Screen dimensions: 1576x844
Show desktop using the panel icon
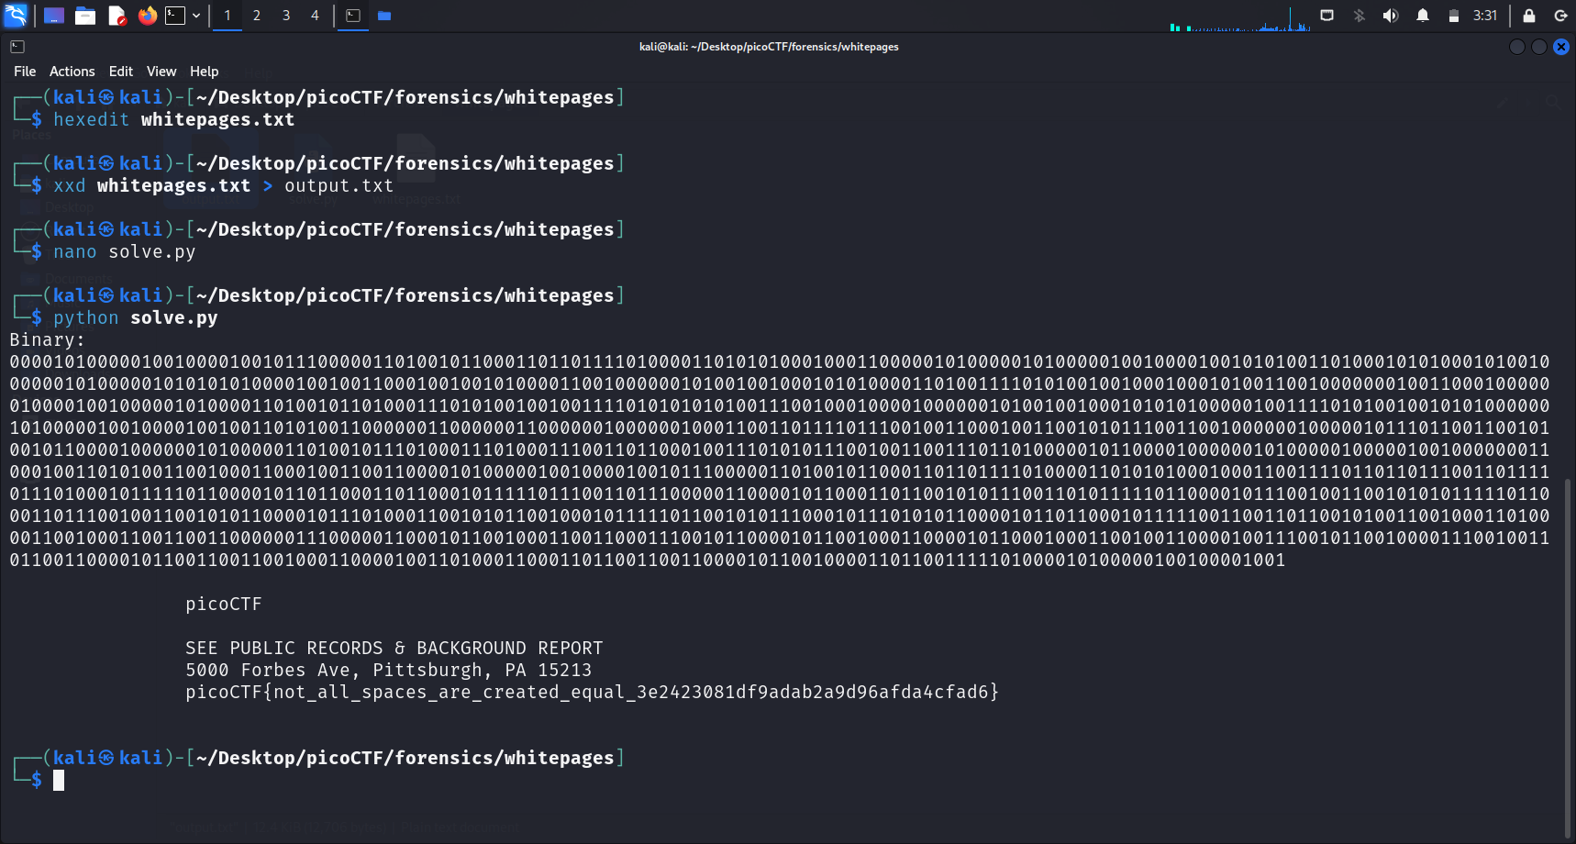[54, 16]
